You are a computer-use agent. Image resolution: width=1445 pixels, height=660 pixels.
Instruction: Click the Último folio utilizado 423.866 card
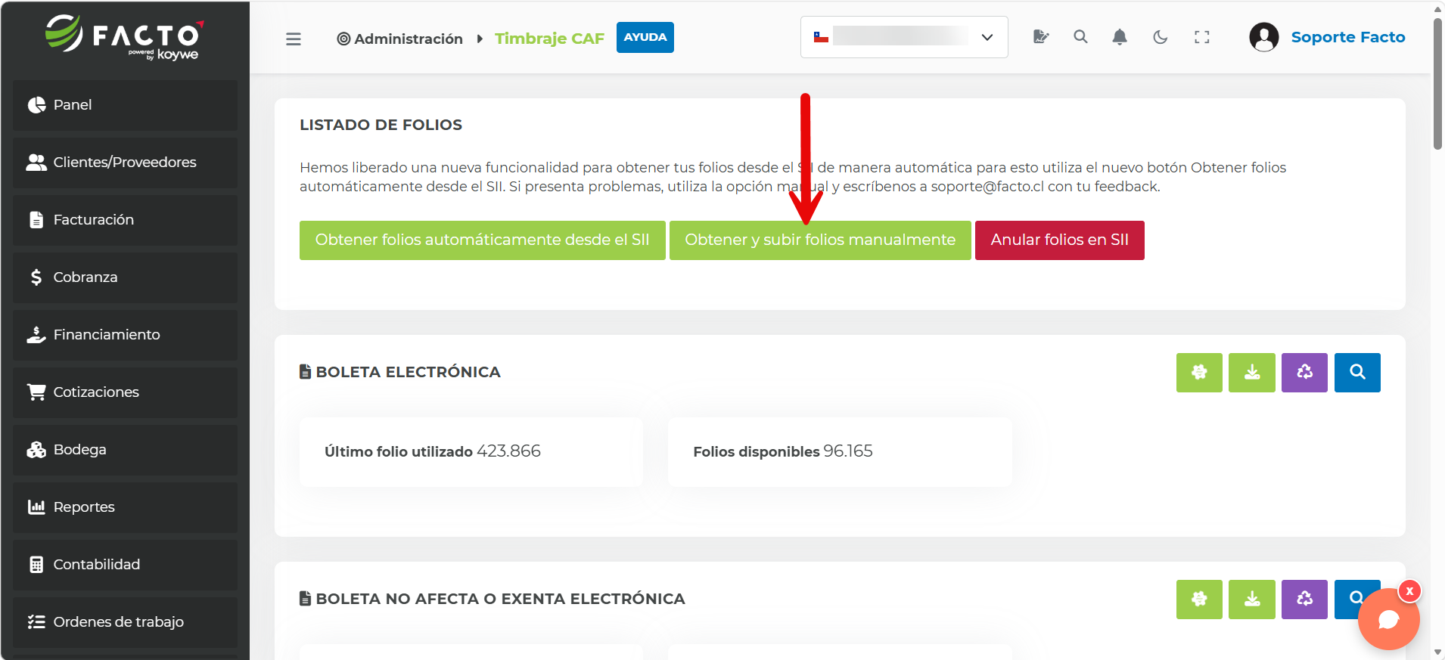(471, 452)
